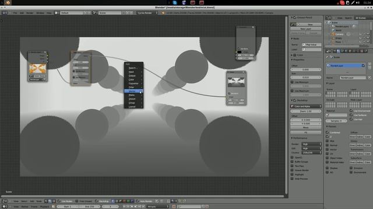The height and width of the screenshot is (209, 373).
Task: Click the Skype icon in the top bar
Action: pyautogui.click(x=175, y=2)
